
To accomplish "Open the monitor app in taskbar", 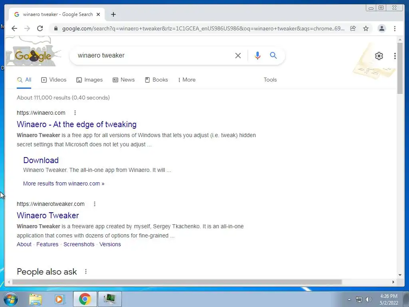I will tap(109, 299).
